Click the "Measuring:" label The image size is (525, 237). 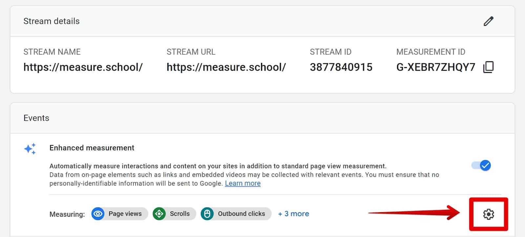67,214
